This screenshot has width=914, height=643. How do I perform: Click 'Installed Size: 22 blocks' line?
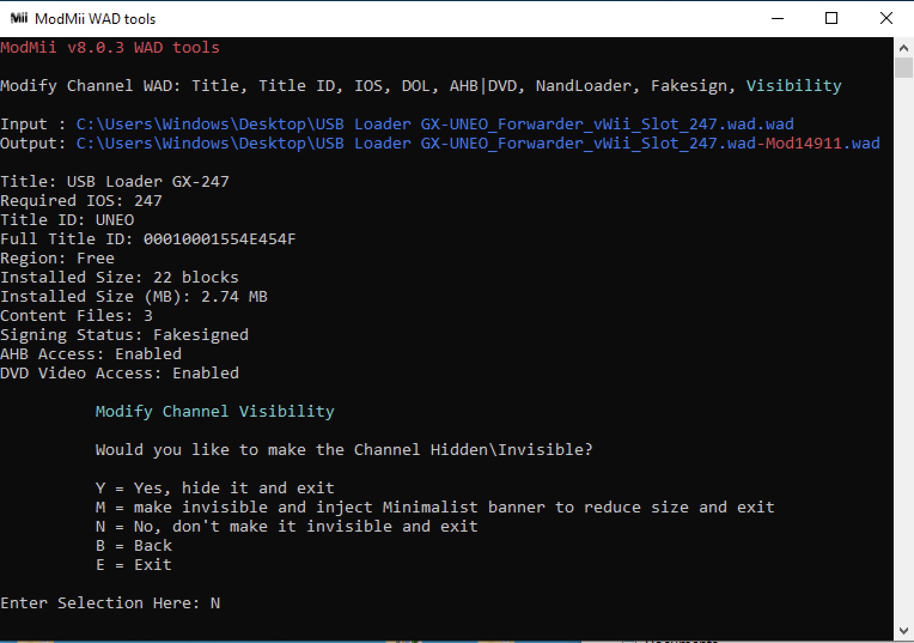(x=120, y=277)
